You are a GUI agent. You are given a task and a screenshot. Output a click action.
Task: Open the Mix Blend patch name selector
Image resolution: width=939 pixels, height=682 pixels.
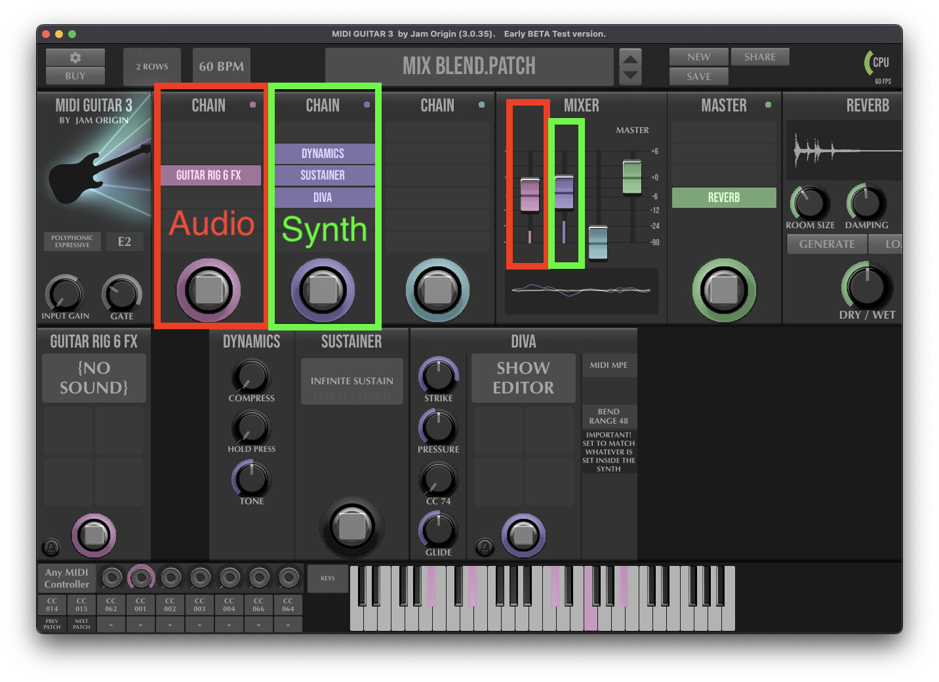[x=468, y=66]
